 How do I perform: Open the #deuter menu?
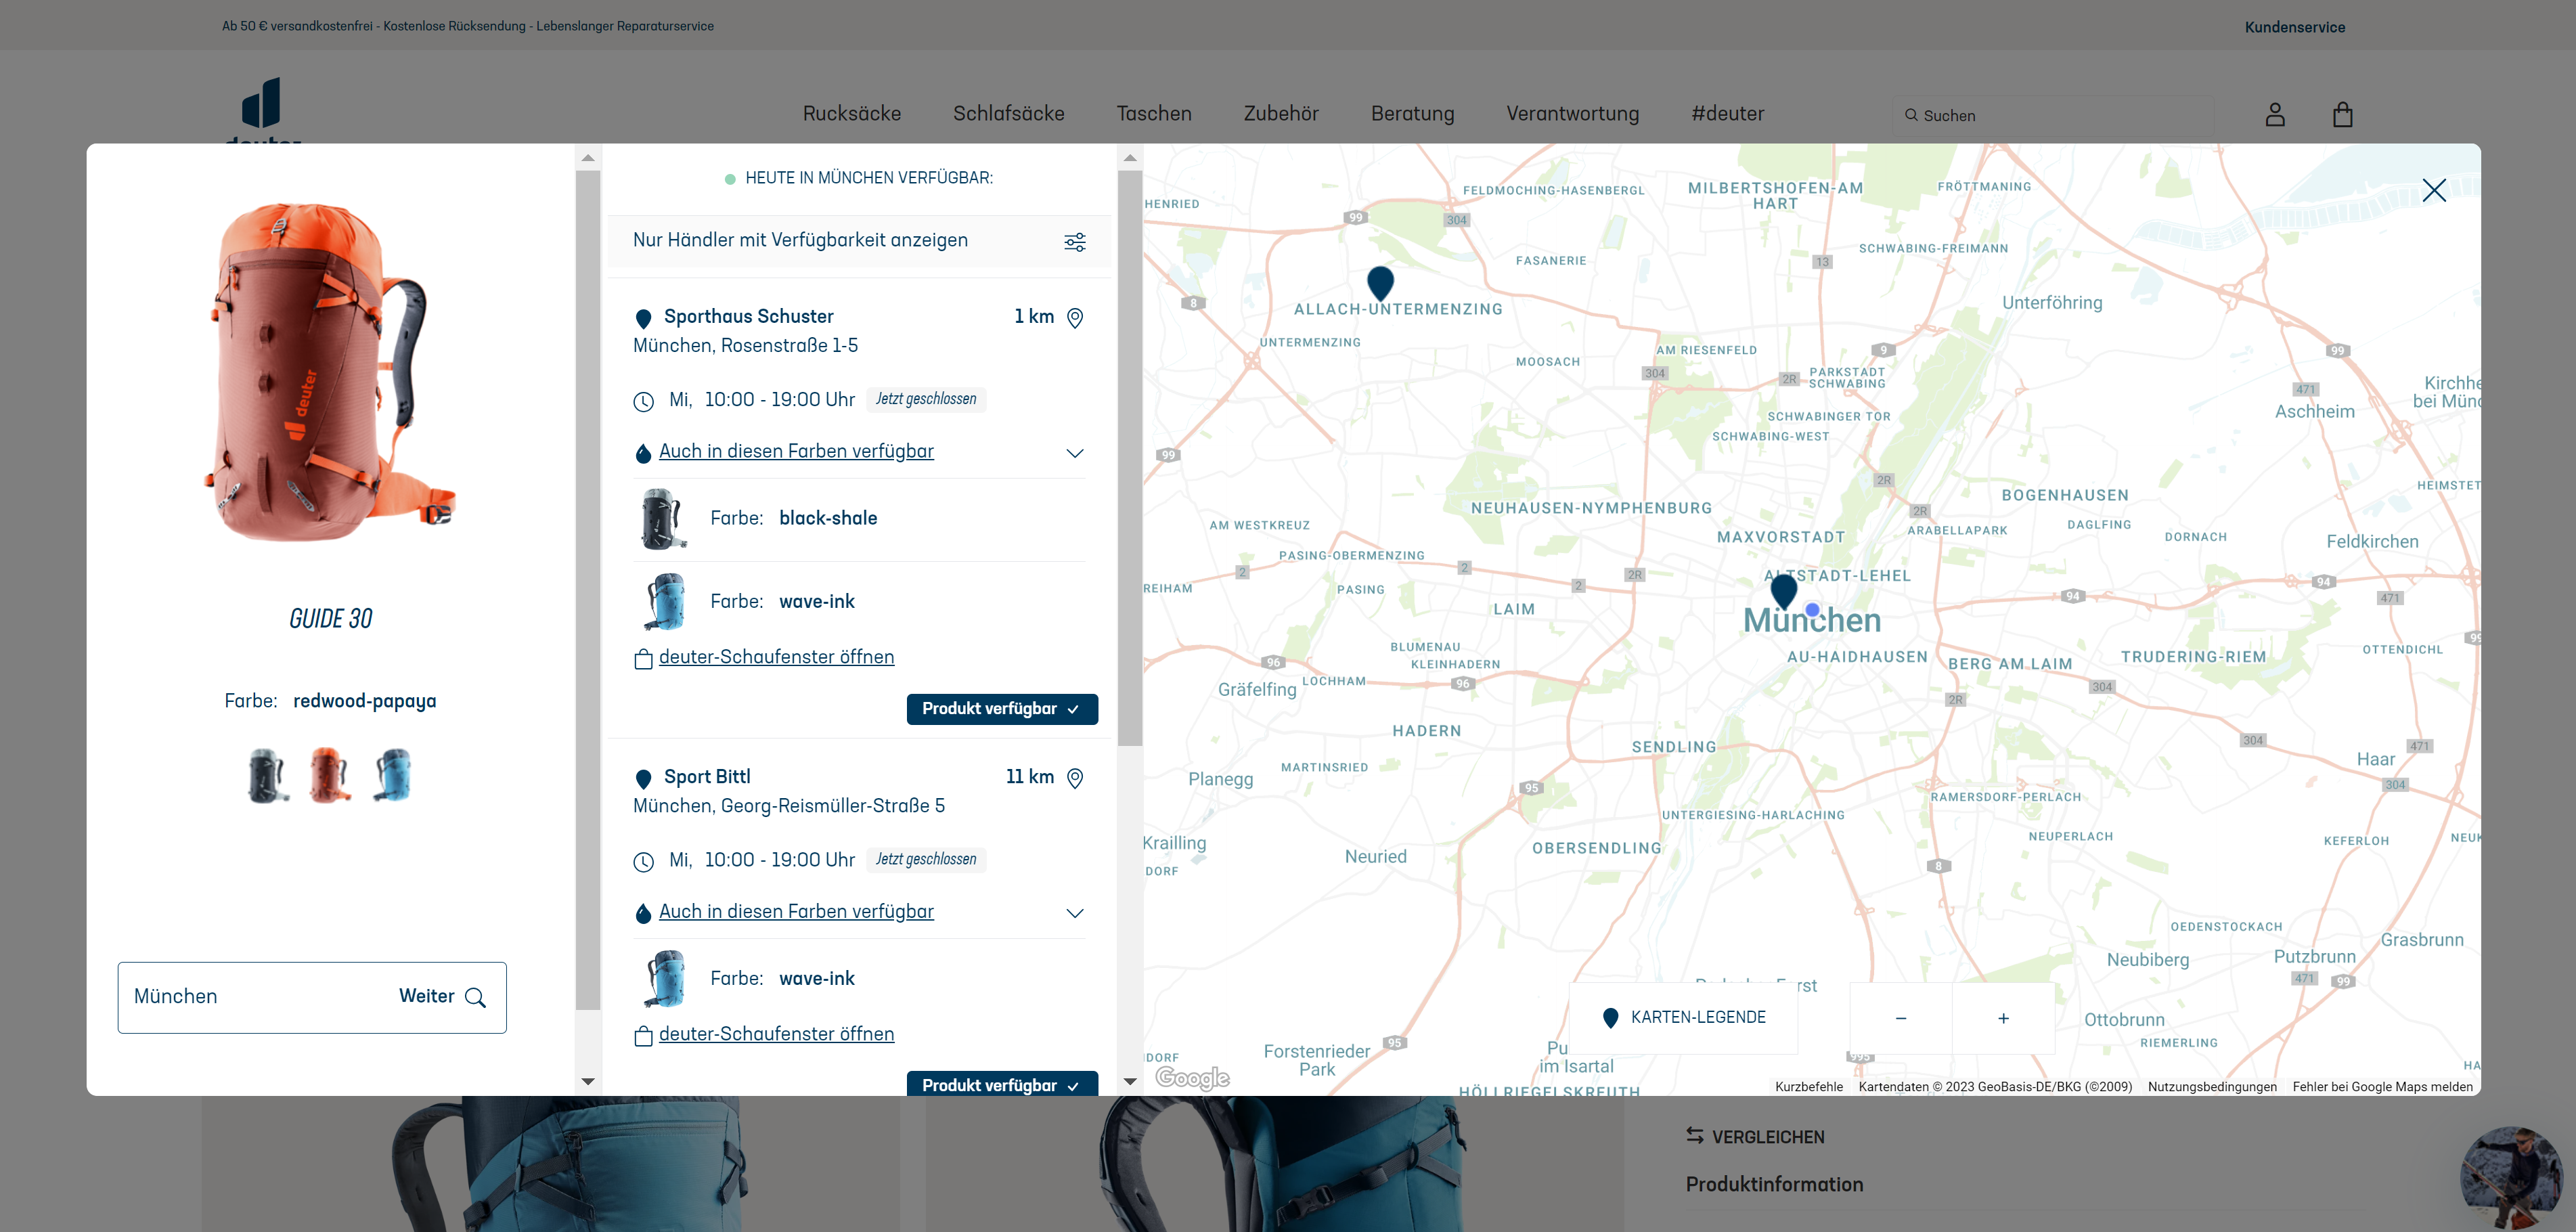click(1727, 114)
